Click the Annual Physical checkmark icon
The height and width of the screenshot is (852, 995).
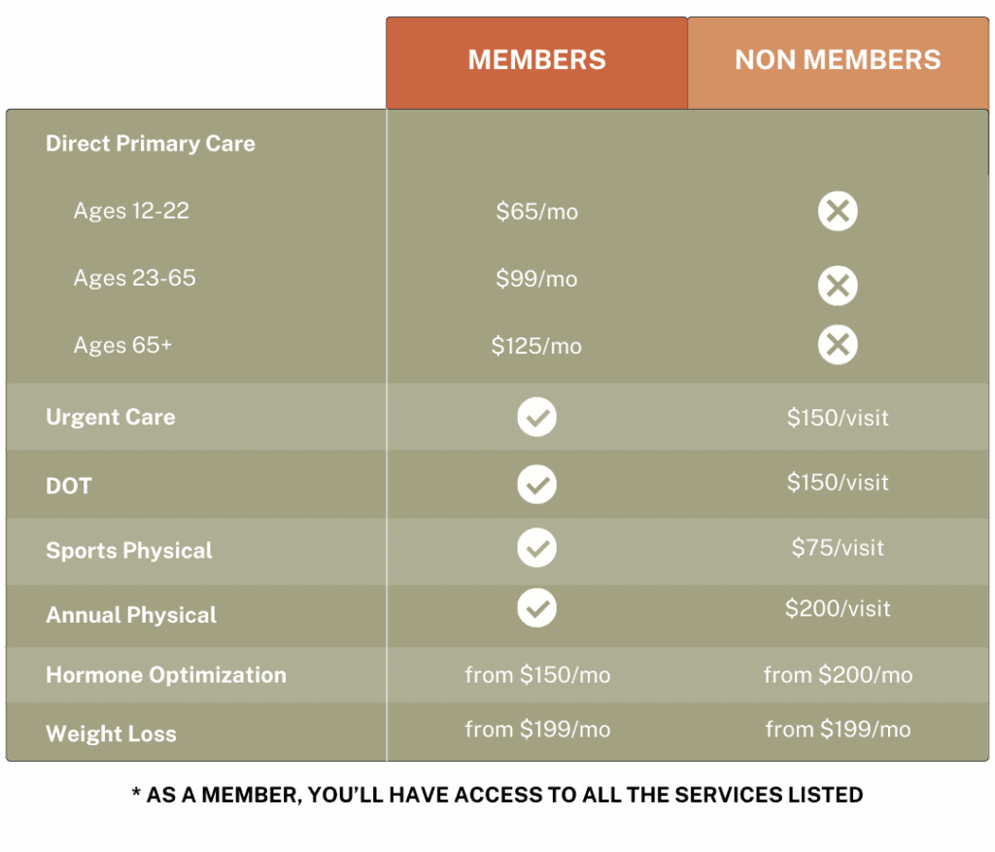[x=536, y=608]
